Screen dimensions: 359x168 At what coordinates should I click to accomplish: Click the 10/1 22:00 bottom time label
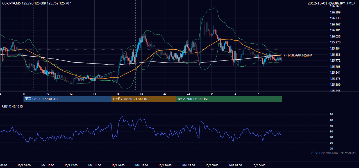pyautogui.click(x=188, y=165)
